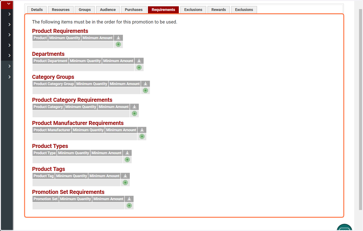Click Minimum Amount header under Departments
Screen dimensions: 363x231
point(118,61)
